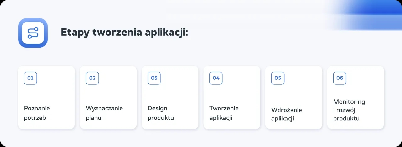Select the 02 step badge
Screen dimensions: 402x147
click(92, 78)
